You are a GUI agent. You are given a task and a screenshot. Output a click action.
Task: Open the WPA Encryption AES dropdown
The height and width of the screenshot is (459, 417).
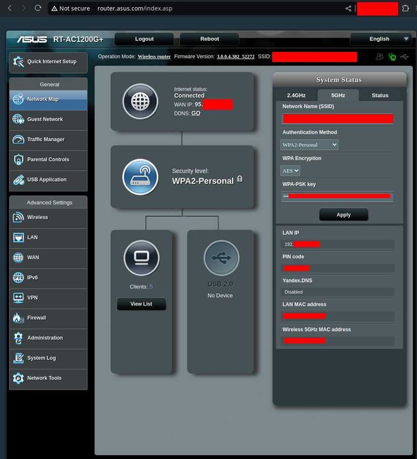[x=290, y=170]
